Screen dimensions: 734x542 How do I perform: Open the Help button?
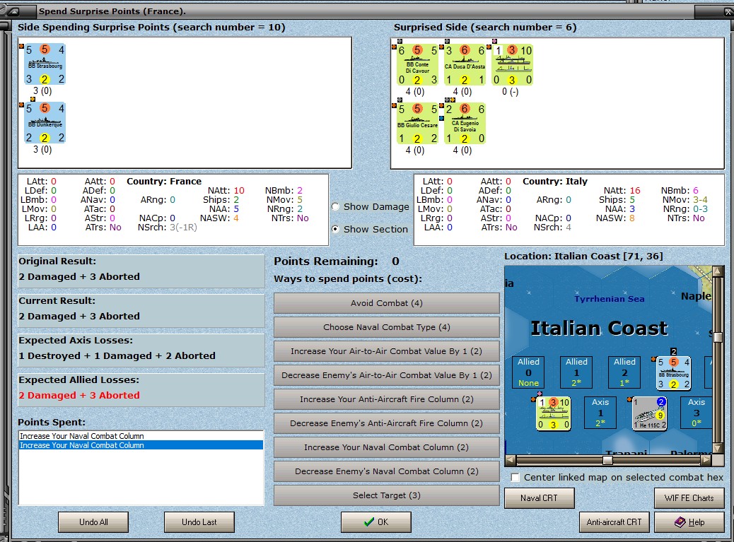tap(689, 522)
